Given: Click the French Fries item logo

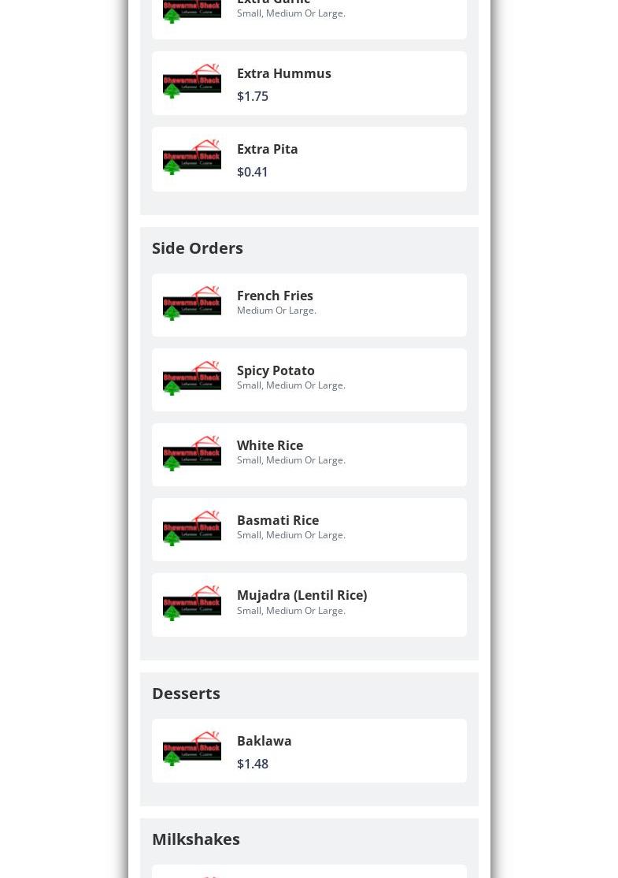Looking at the screenshot, I should pos(192,303).
